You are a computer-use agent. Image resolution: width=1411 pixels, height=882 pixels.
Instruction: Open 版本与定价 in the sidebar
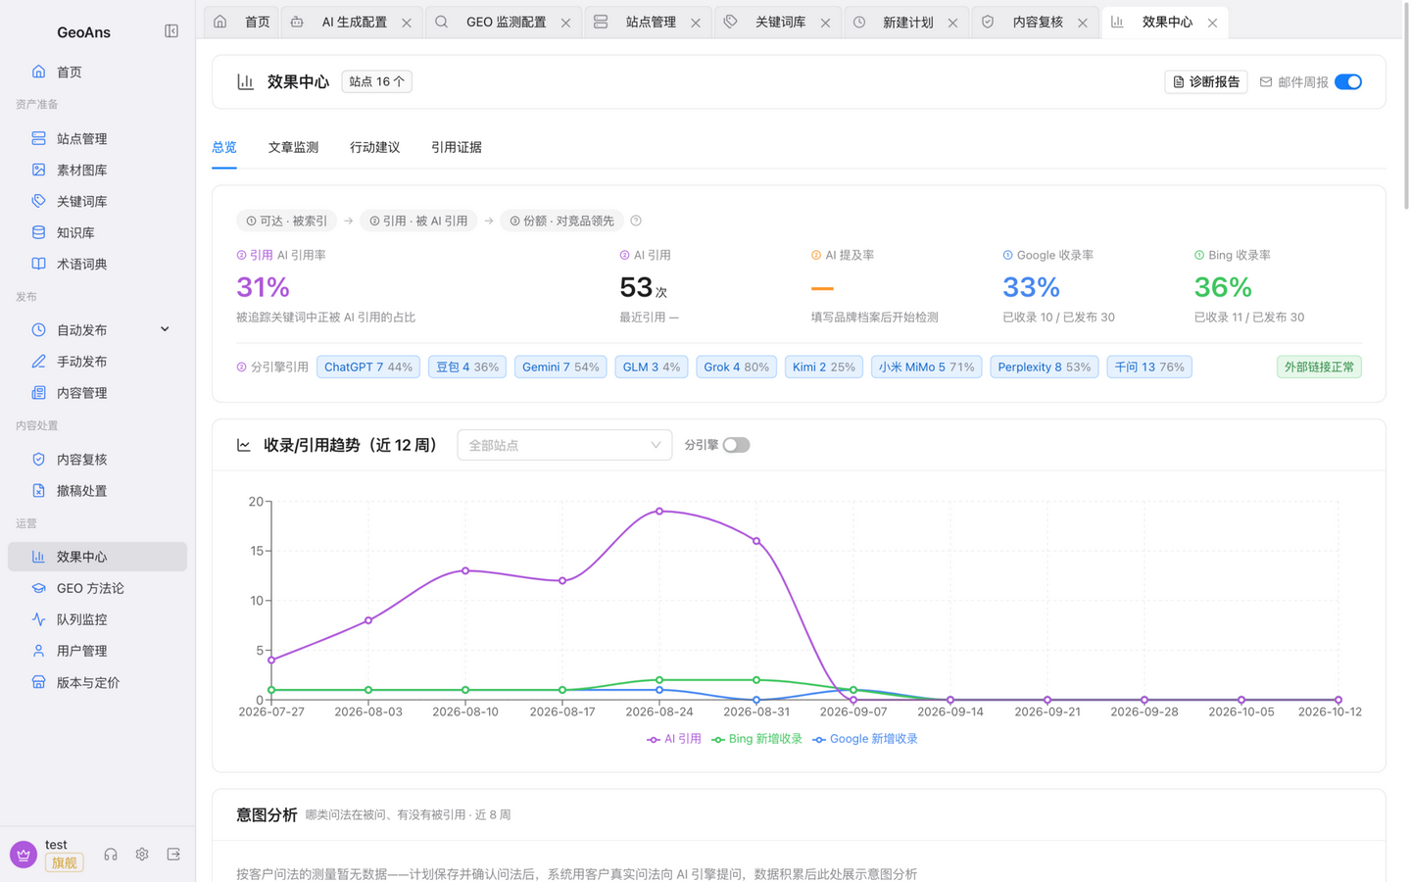tap(97, 682)
